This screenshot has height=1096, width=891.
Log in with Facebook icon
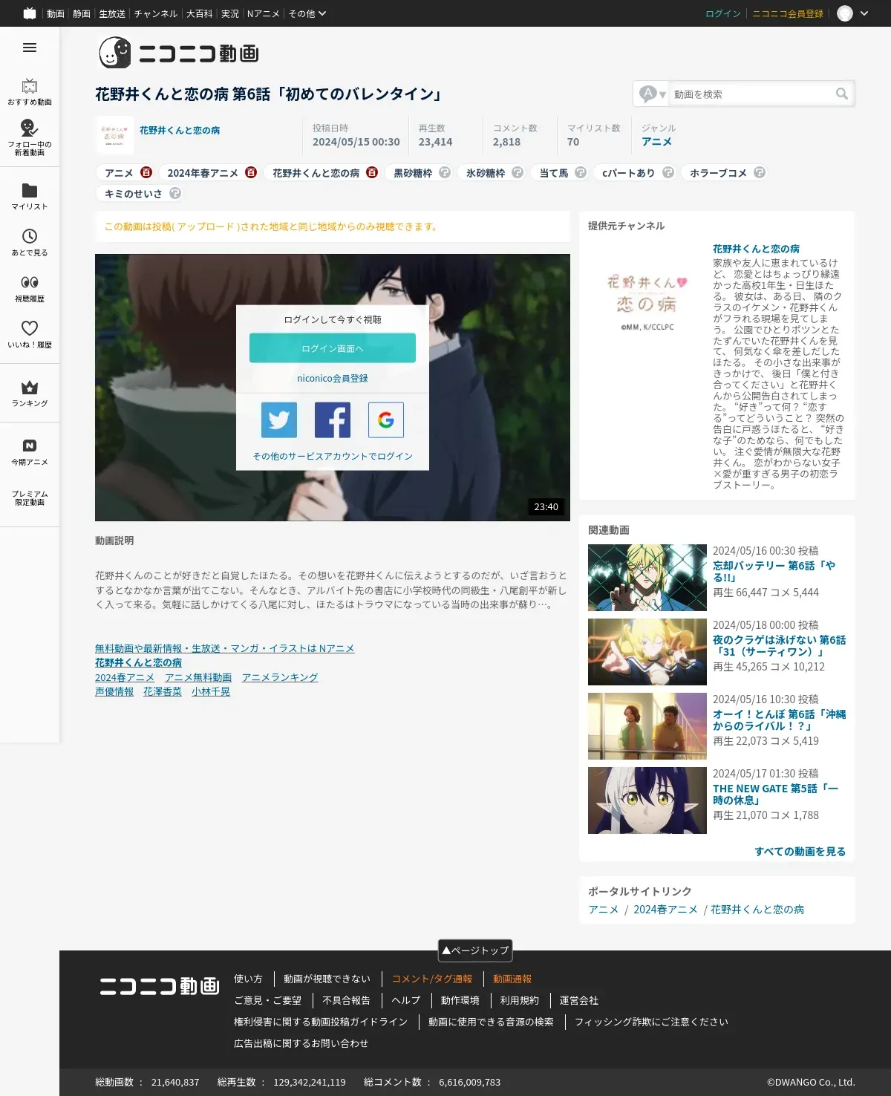[x=333, y=420]
